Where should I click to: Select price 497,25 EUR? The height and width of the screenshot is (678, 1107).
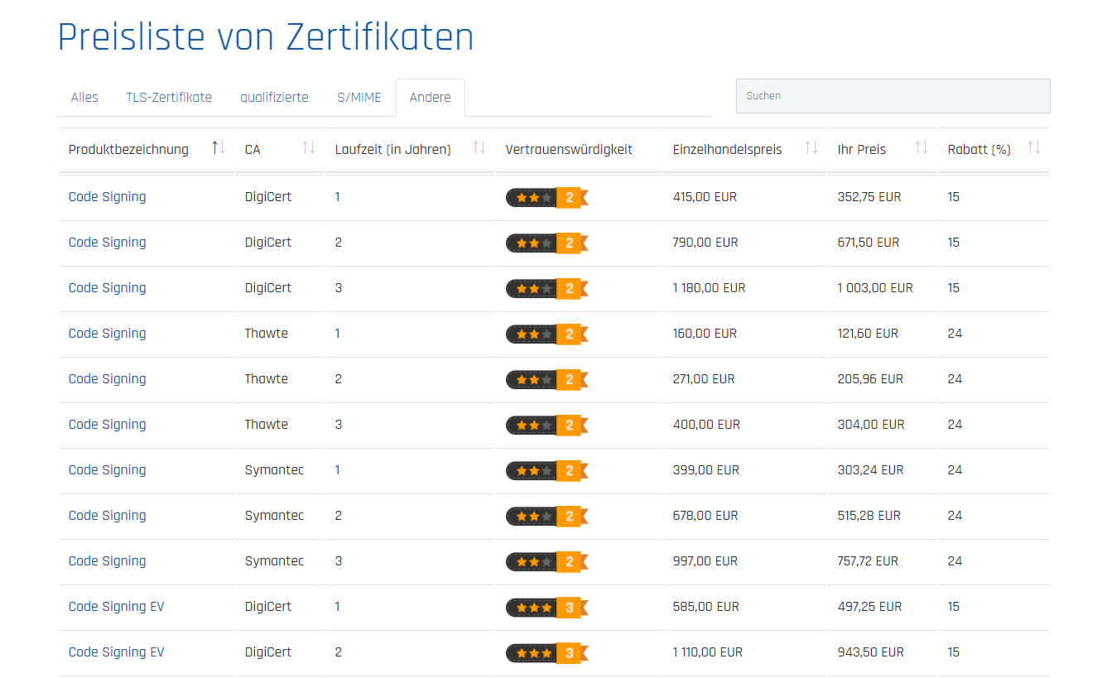point(869,607)
